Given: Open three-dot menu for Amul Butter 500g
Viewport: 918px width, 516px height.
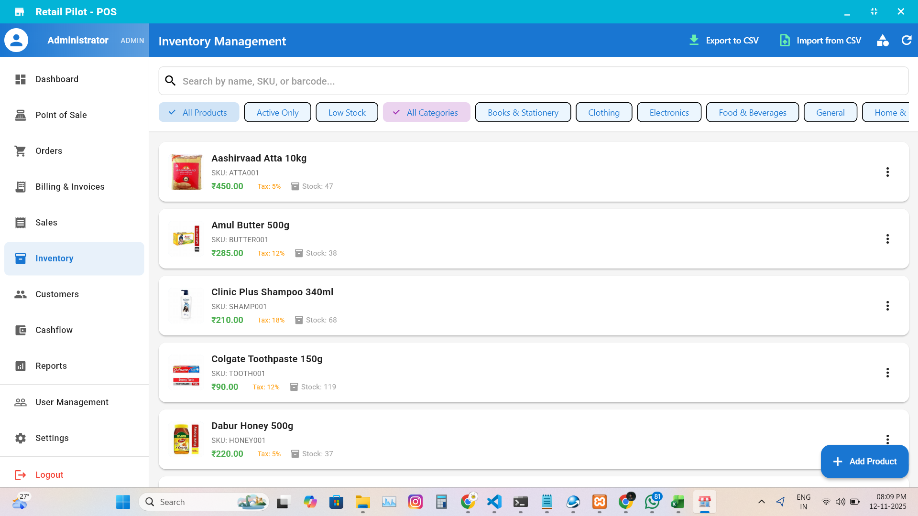Looking at the screenshot, I should (887, 239).
